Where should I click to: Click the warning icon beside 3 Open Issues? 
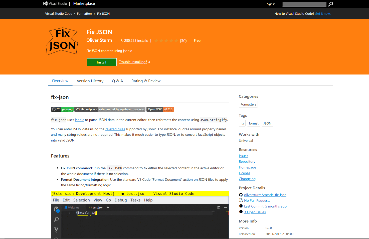[x=241, y=212]
